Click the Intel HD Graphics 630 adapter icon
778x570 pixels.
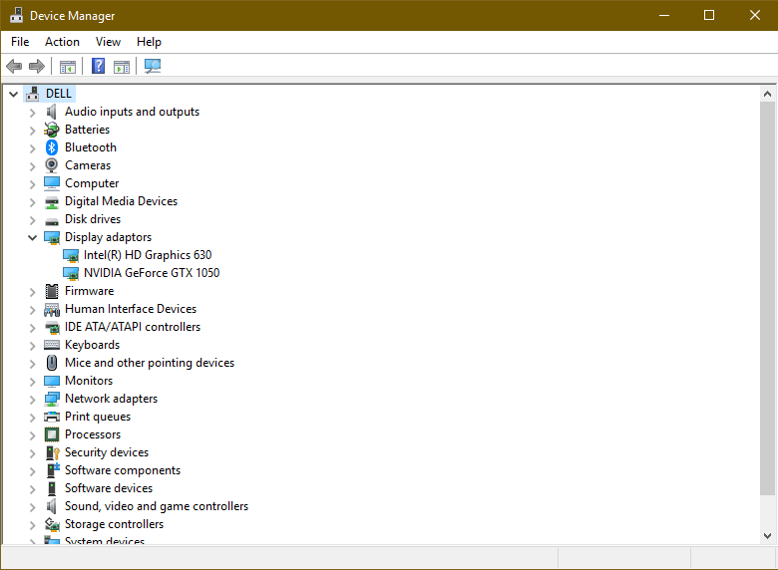(71, 255)
